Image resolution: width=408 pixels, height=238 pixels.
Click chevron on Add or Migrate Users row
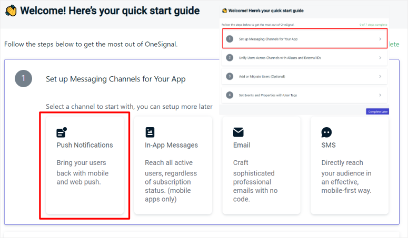380,76
